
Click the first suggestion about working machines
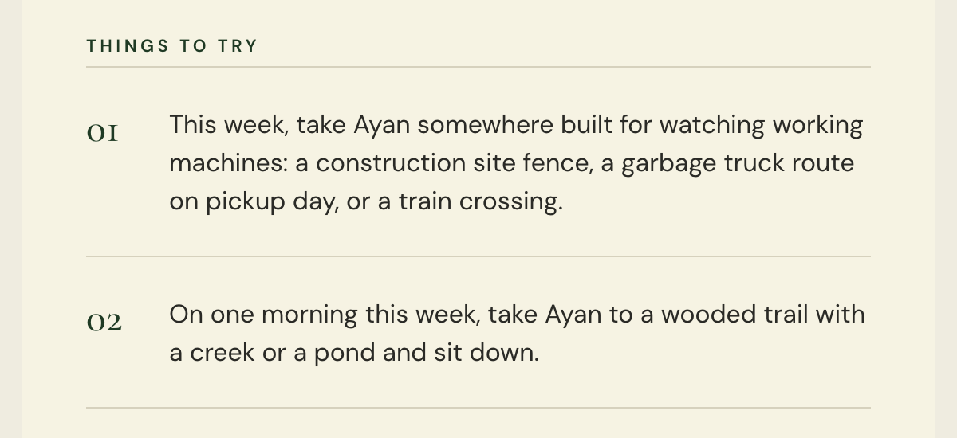pos(516,163)
